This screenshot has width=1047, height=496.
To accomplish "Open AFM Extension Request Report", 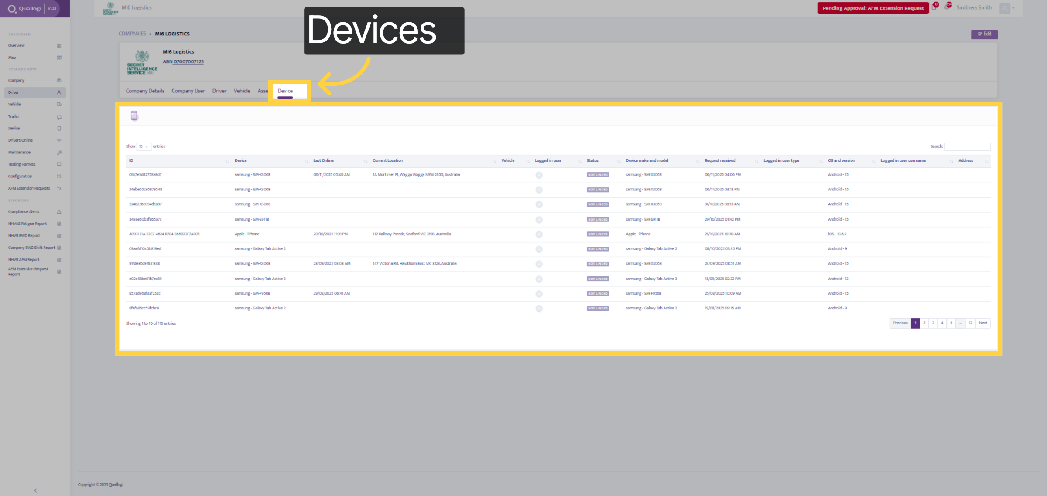I will click(x=35, y=272).
